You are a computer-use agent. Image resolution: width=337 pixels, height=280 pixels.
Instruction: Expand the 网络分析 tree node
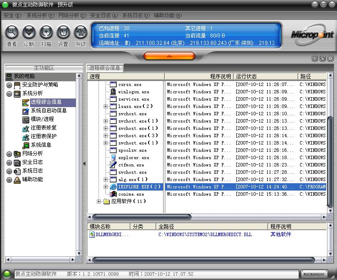click(x=9, y=154)
